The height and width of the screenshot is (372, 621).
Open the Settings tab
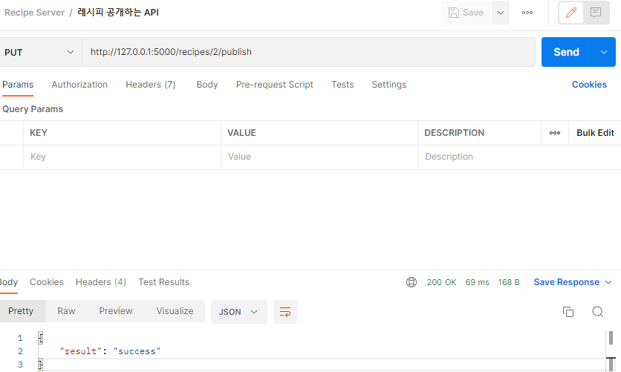point(389,85)
